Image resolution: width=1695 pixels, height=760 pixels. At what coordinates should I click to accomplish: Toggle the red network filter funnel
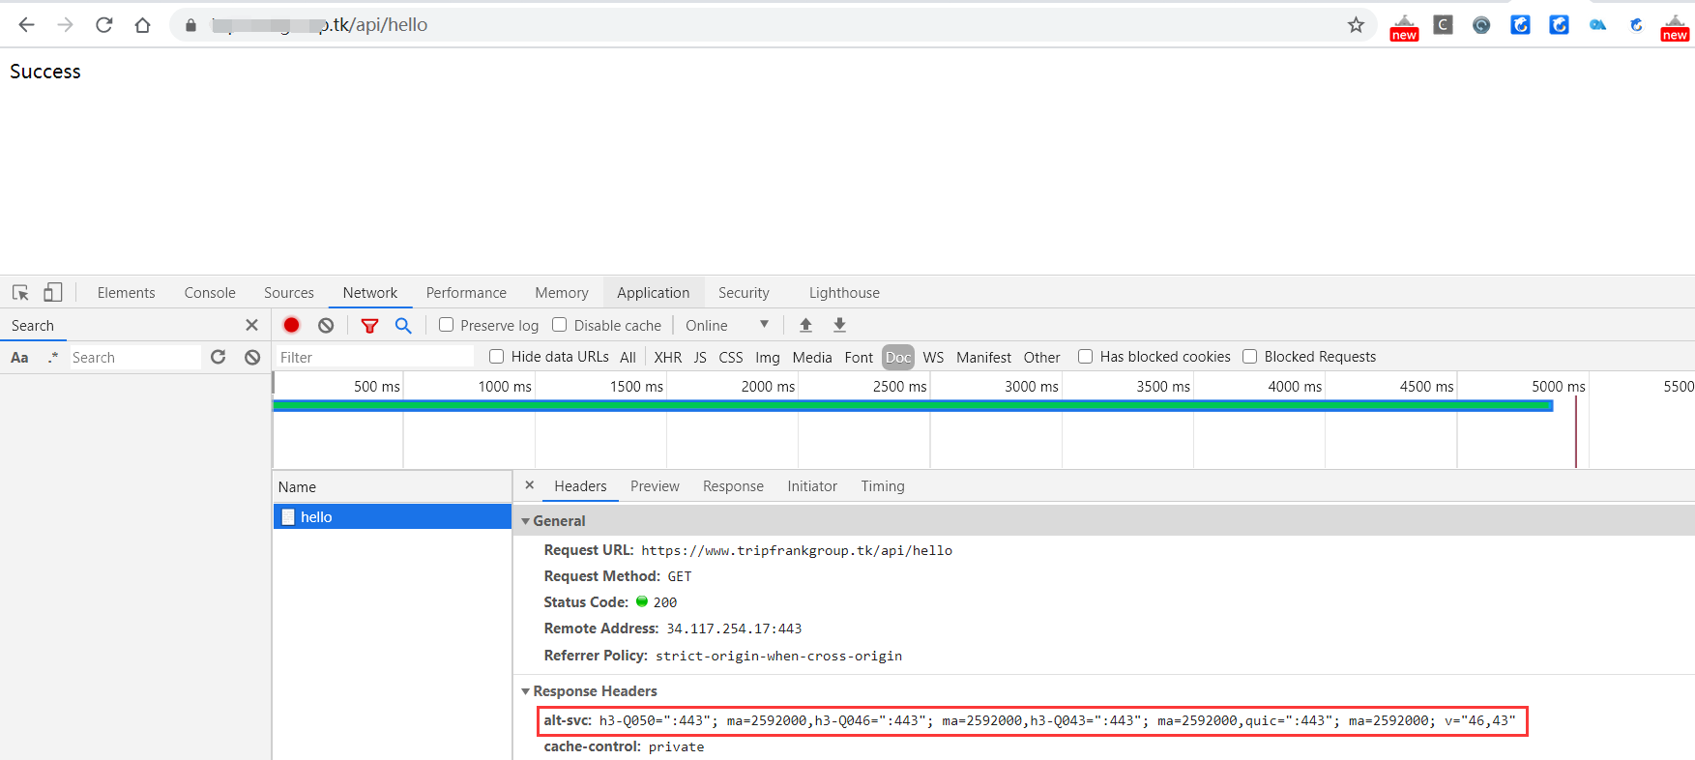pyautogui.click(x=369, y=326)
